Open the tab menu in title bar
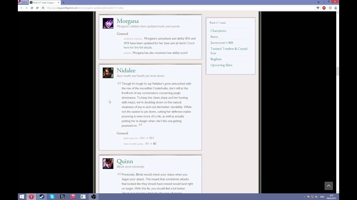The width and height of the screenshot is (357, 200). click(x=318, y=2)
